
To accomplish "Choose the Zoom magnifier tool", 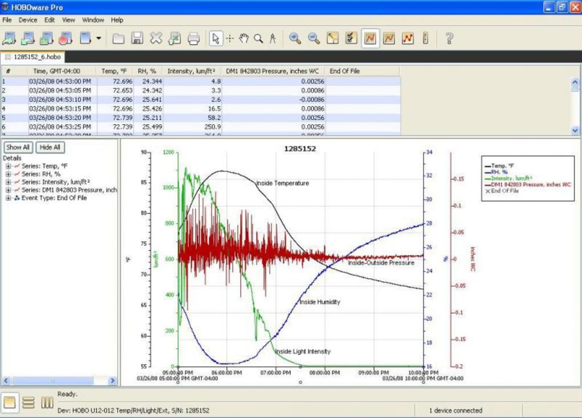I will point(258,38).
